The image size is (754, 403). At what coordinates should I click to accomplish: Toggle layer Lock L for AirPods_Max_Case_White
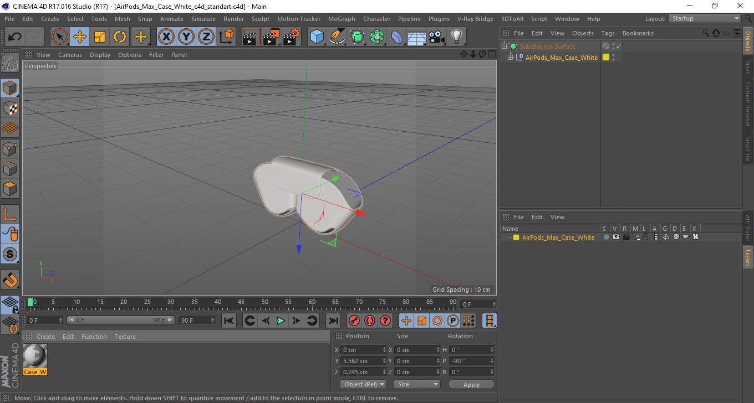click(646, 237)
